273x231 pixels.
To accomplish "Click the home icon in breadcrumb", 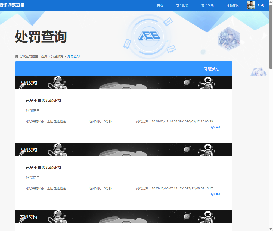I will point(17,56).
